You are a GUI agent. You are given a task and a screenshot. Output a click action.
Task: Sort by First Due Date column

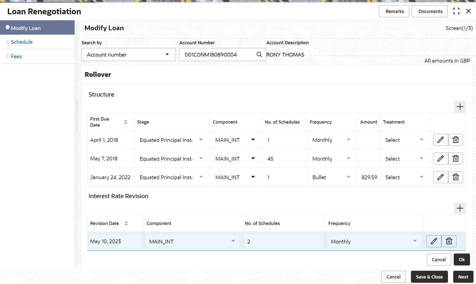point(126,122)
